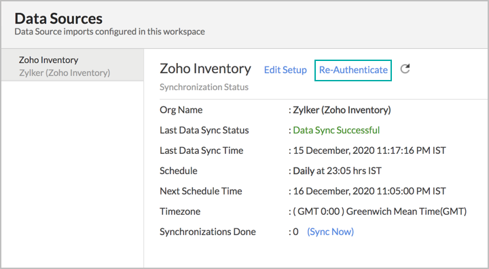The height and width of the screenshot is (269, 489).
Task: Click the Last Data Sync Time value
Action: coord(369,150)
